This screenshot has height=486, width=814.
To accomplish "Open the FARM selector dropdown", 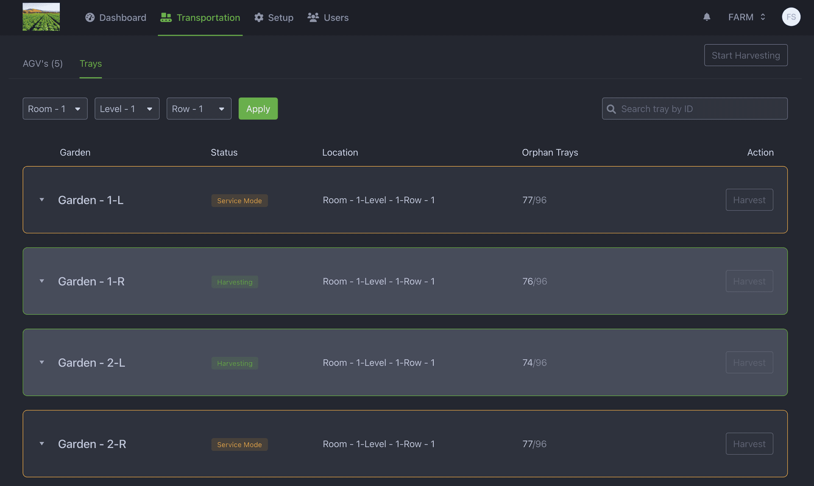I will [x=746, y=17].
